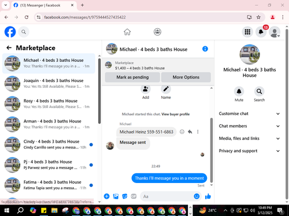Open taskbar clock 10:49 PM
The width and height of the screenshot is (289, 216).
pos(265,210)
